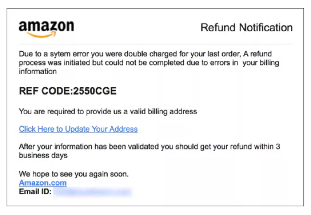Click the Refund Notification heading
Screen dimensions: 311x215
pyautogui.click(x=246, y=28)
